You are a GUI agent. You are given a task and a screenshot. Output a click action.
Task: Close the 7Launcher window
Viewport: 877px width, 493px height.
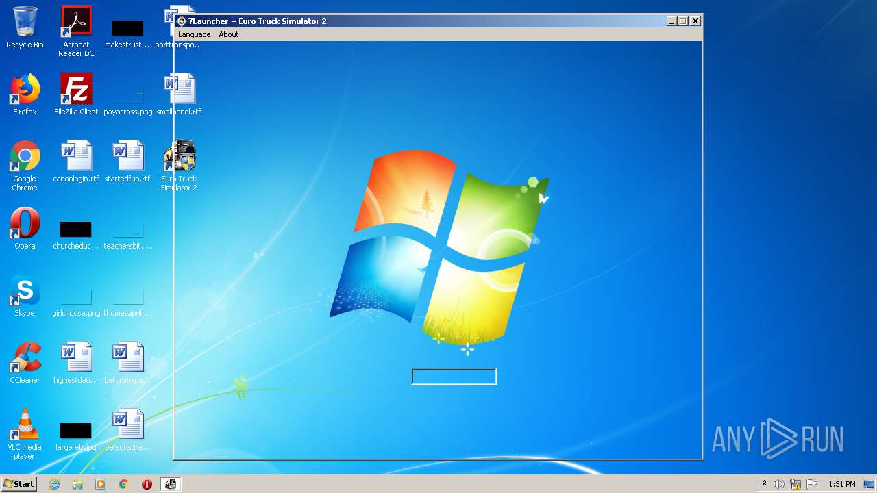pos(695,21)
